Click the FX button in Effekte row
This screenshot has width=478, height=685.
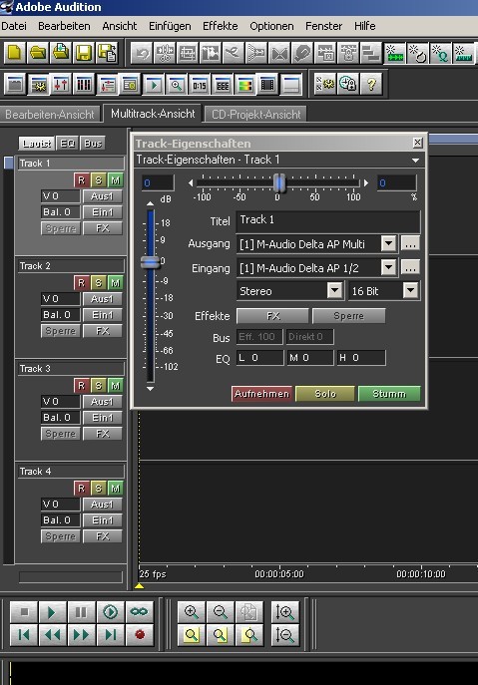click(272, 315)
